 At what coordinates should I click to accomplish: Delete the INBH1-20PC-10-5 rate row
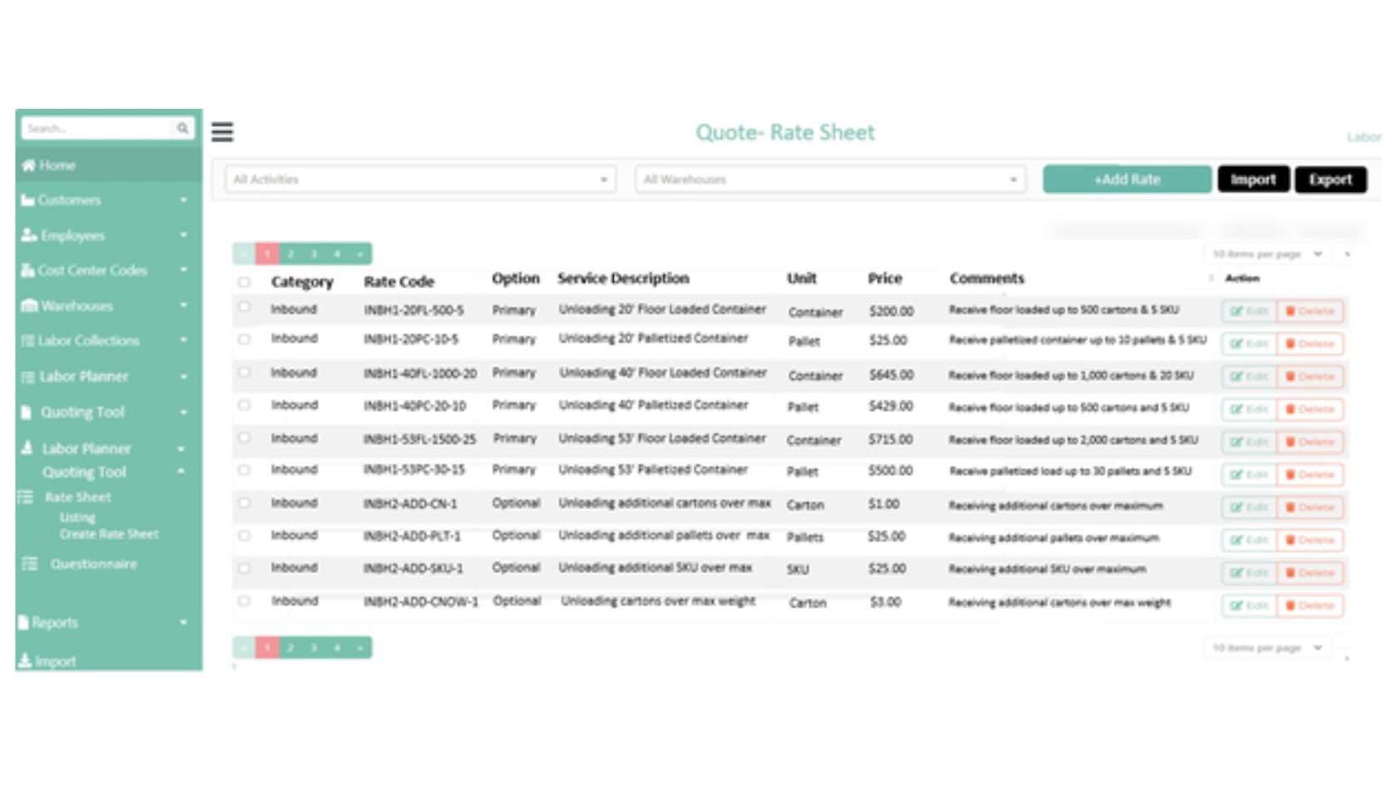1310,344
